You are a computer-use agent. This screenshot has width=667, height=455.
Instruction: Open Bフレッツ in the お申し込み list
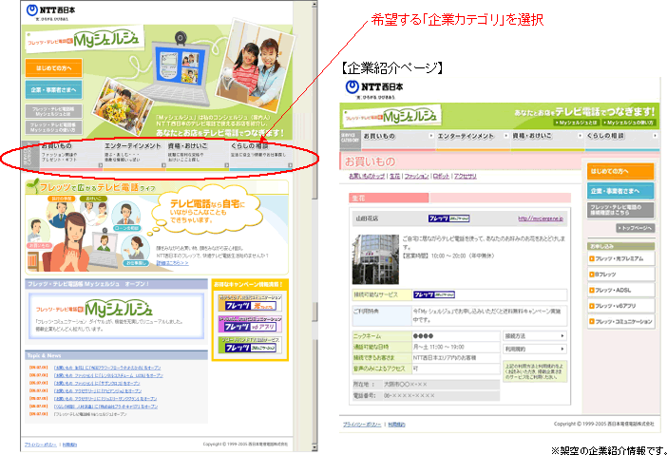[x=621, y=275]
